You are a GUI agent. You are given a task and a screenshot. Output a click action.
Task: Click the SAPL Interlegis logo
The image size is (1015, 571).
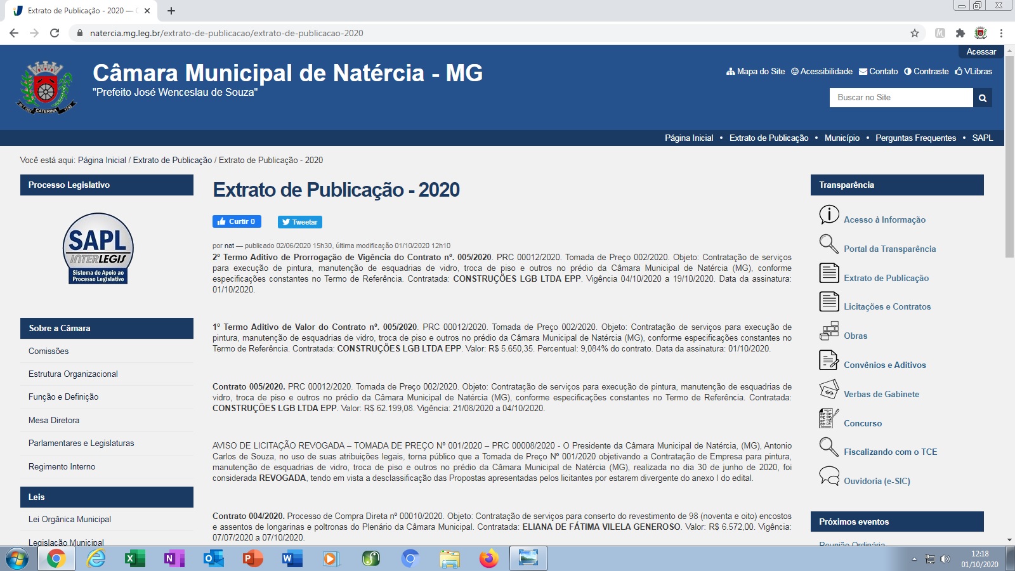98,248
